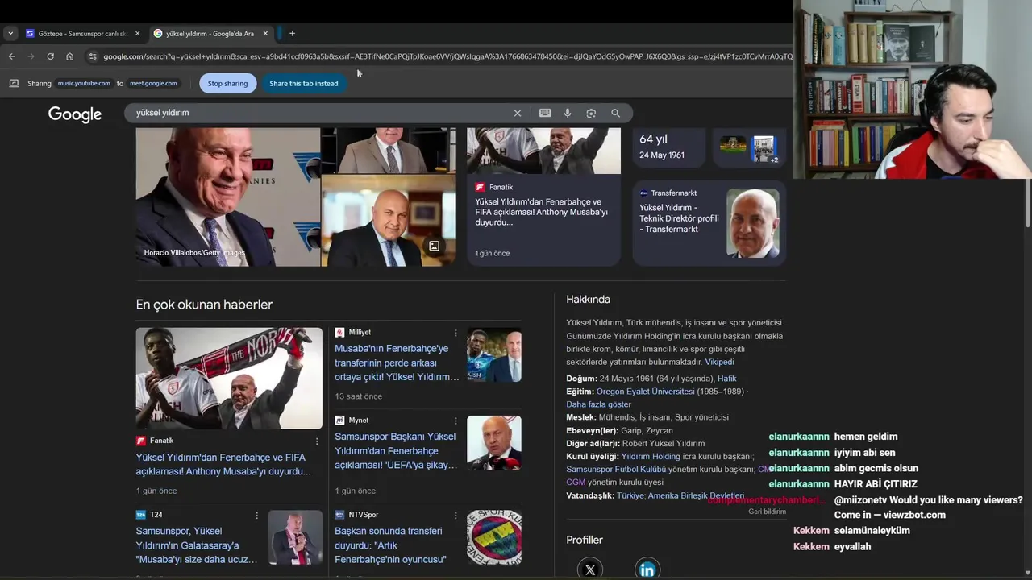The height and width of the screenshot is (580, 1032).
Task: Open options menu for Milliyet article
Action: point(456,332)
